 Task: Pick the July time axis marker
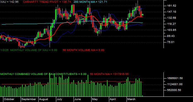point(60,99)
